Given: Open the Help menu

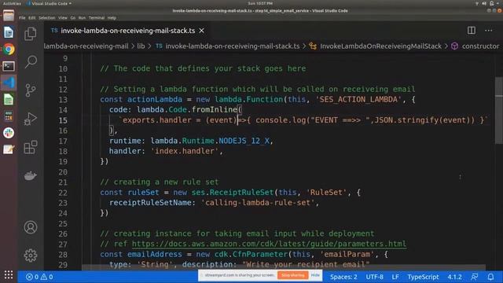Looking at the screenshot, I should click(x=112, y=18).
